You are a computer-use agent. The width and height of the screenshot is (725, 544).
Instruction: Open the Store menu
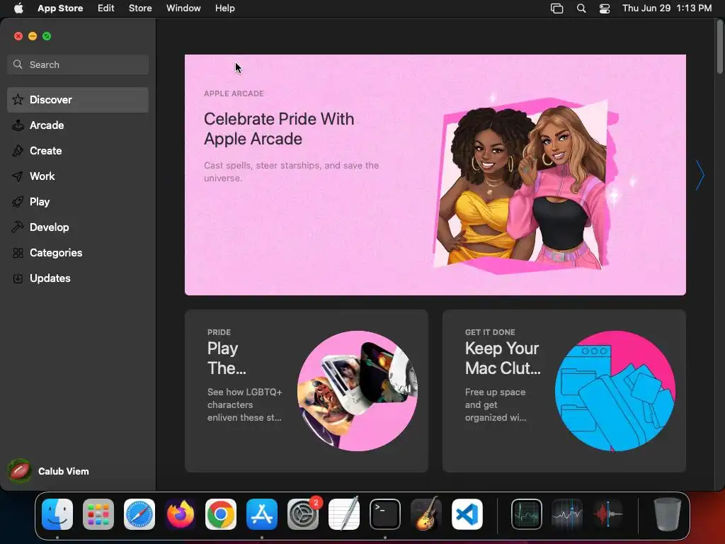(x=140, y=8)
